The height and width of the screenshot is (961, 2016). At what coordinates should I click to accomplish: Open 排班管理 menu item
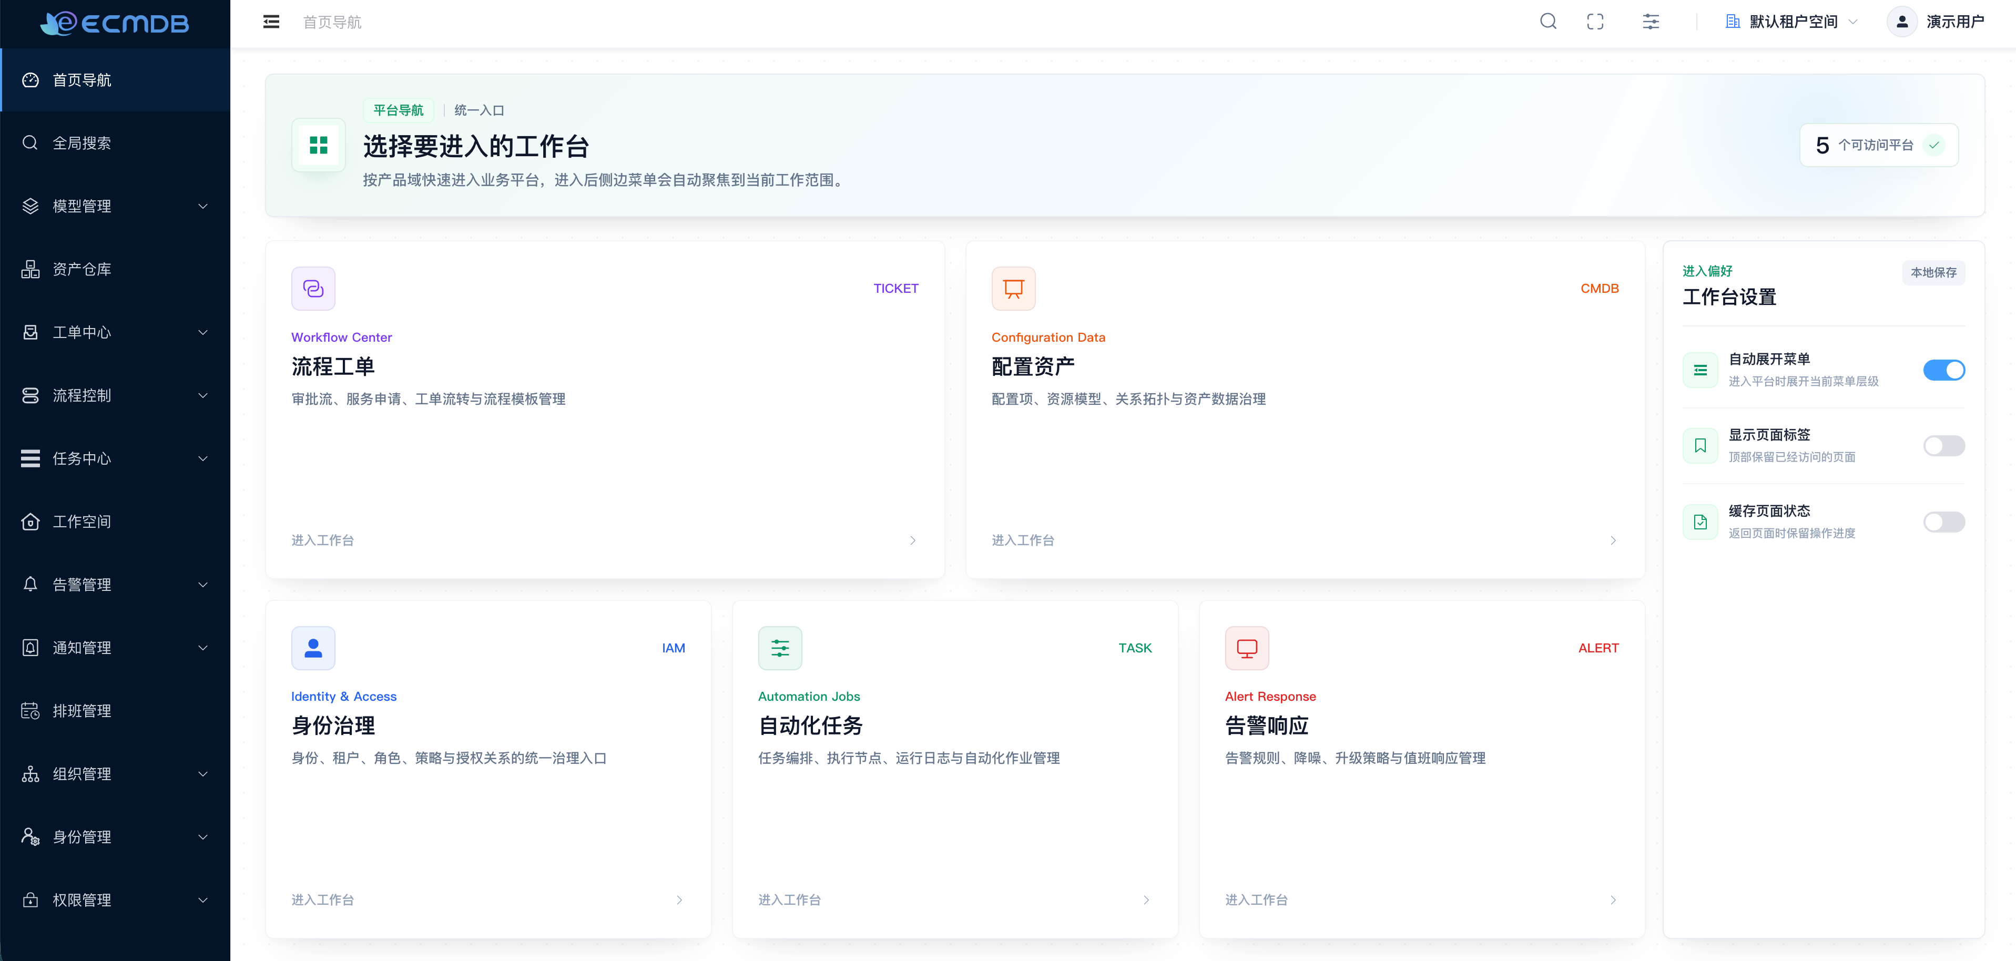pos(115,711)
